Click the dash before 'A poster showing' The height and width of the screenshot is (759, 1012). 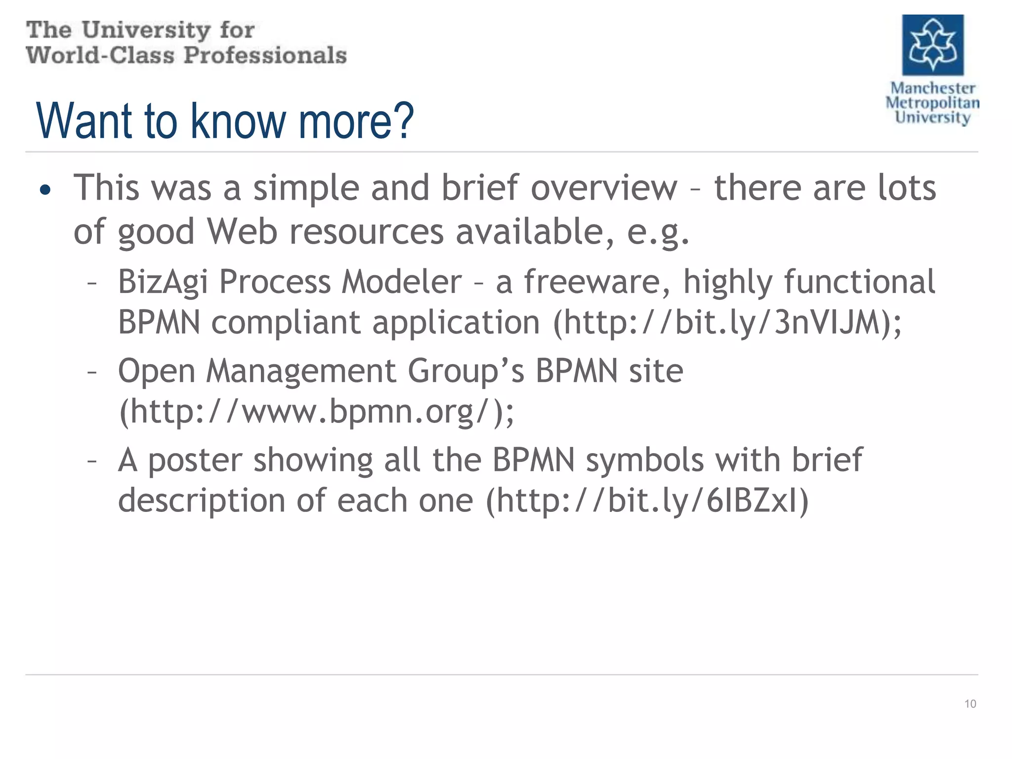tap(91, 462)
